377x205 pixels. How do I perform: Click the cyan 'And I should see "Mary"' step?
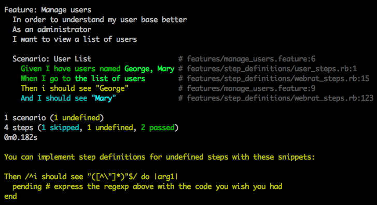[68, 99]
